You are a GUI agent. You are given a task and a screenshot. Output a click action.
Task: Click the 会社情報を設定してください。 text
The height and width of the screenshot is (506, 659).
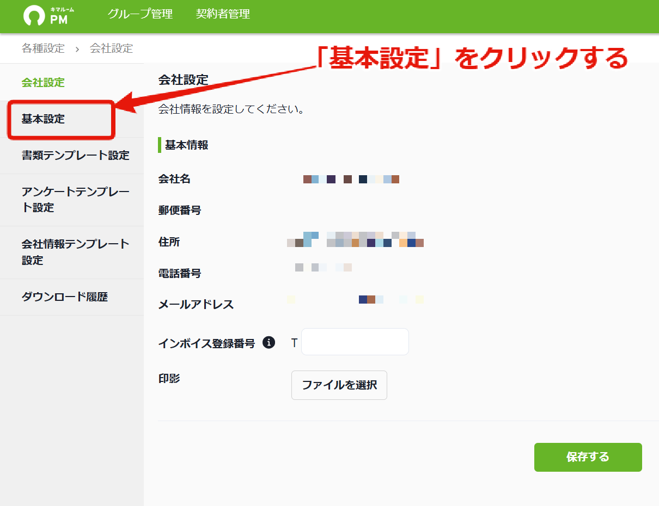coord(231,109)
